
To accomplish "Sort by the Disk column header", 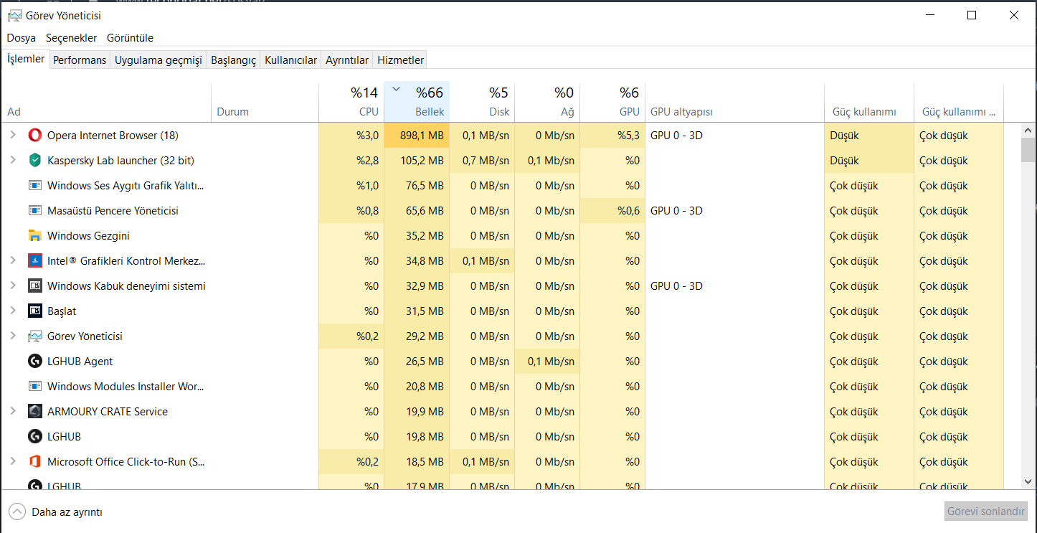I will click(x=483, y=102).
